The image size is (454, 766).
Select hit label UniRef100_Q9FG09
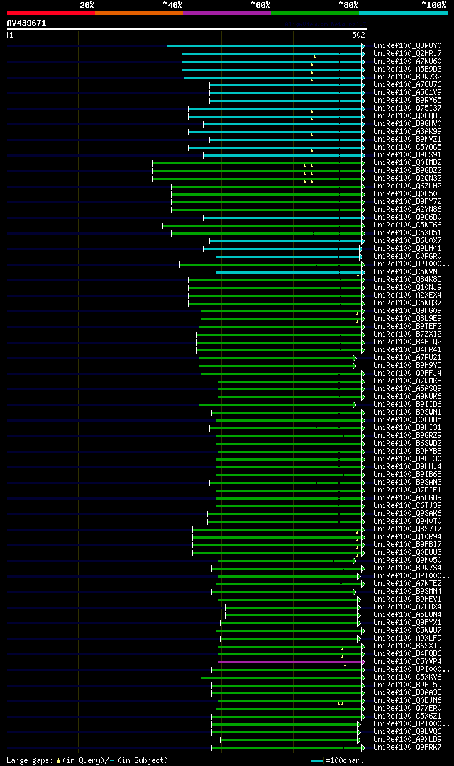point(407,311)
